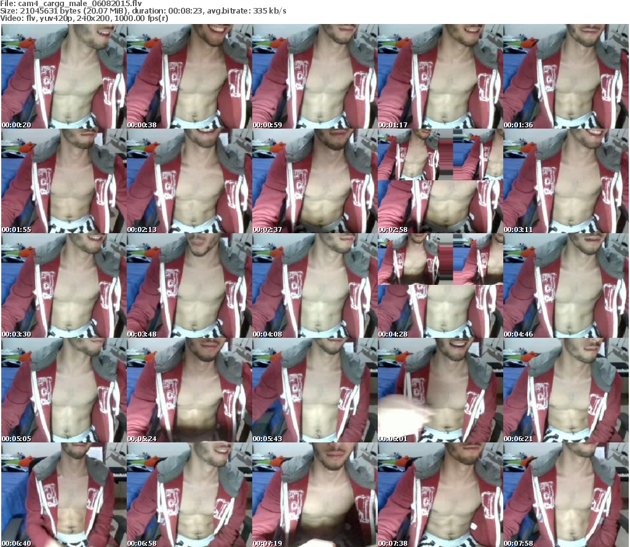This screenshot has width=630, height=547.
Task: Open the 00:05:05 thumbnail
Action: point(64,390)
